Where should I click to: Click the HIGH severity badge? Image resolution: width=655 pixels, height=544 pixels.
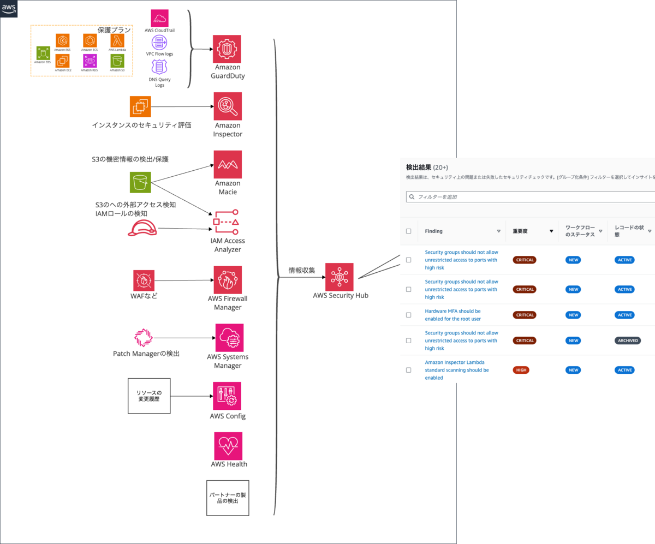[521, 370]
